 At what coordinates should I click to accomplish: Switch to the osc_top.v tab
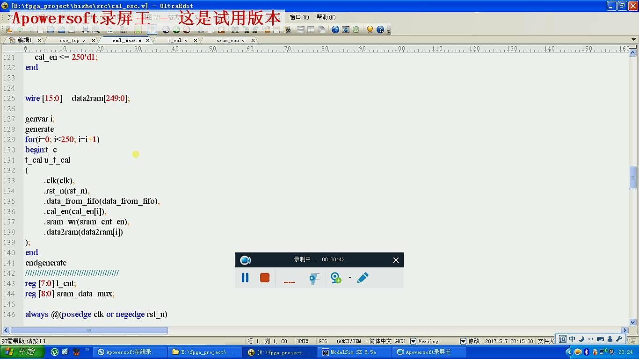[x=73, y=40]
